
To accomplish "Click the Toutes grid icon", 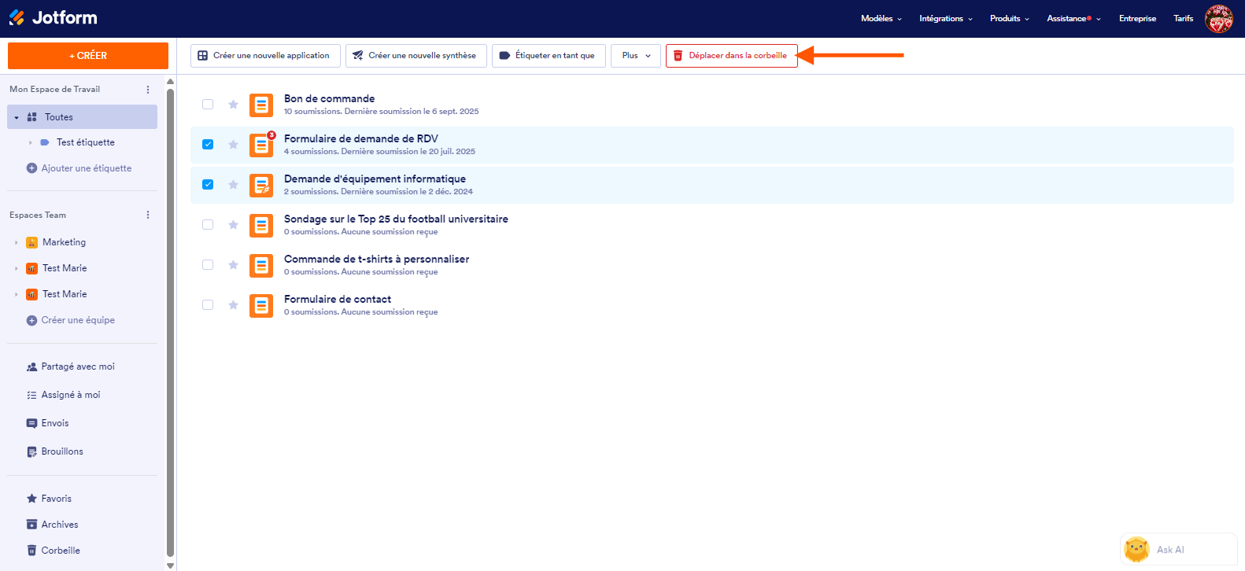I will (32, 117).
